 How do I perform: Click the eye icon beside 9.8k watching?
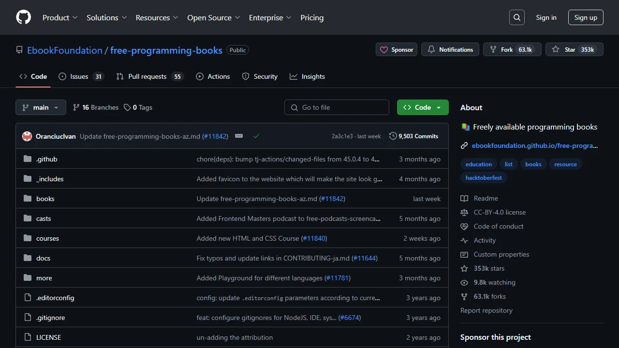click(x=464, y=282)
